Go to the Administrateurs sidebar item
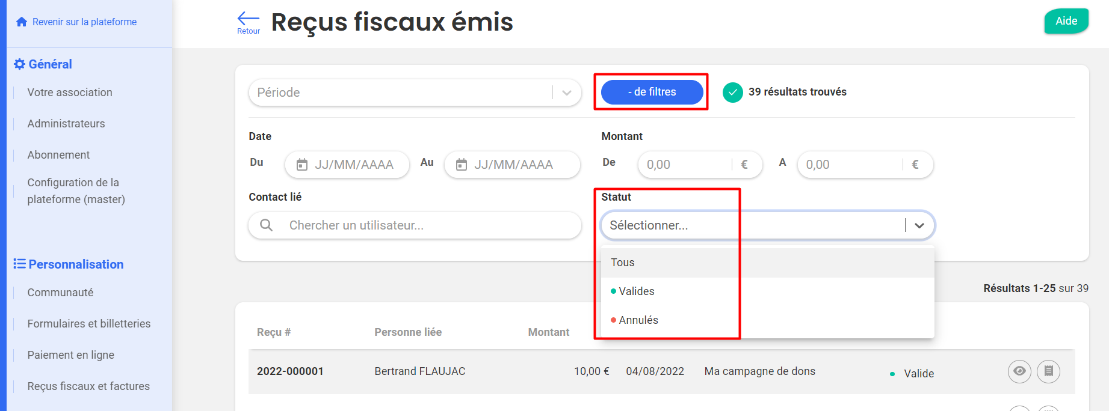This screenshot has height=411, width=1109. (66, 124)
